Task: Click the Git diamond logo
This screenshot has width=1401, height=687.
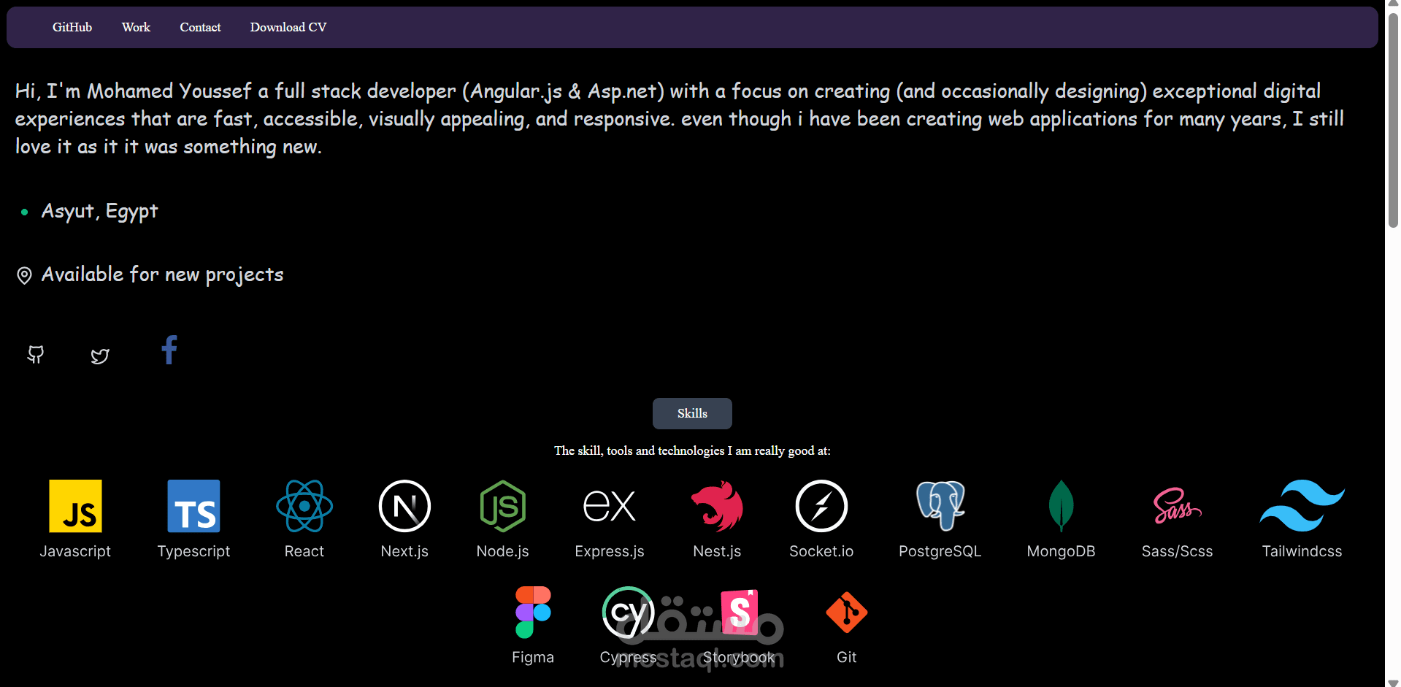Action: (847, 612)
